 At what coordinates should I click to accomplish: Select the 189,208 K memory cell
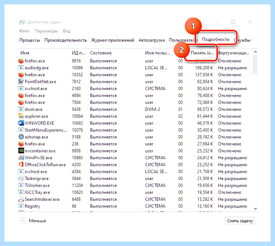204,68
